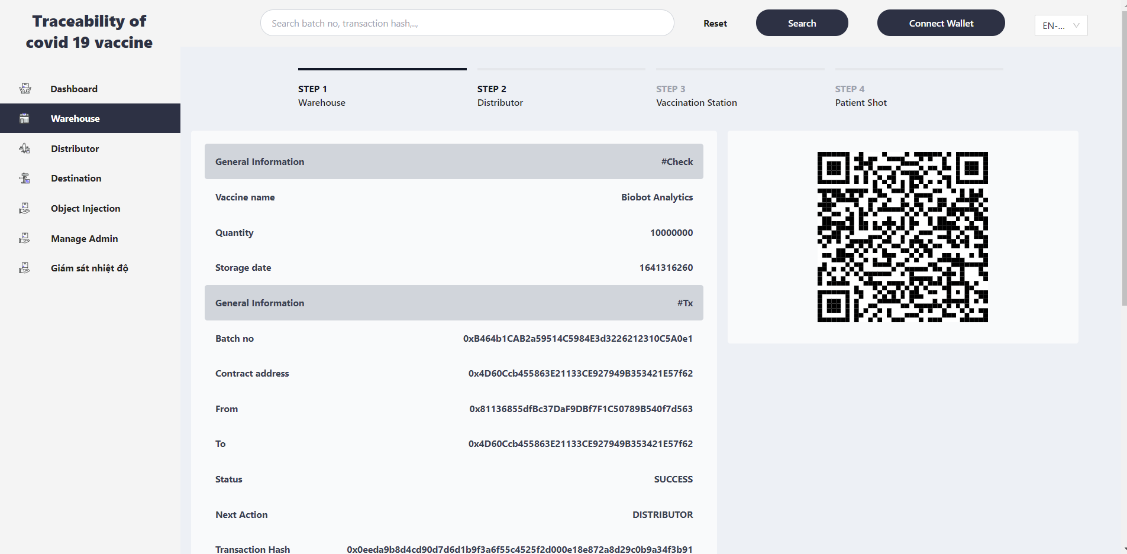Navigate to Manage Admin

tap(90, 238)
